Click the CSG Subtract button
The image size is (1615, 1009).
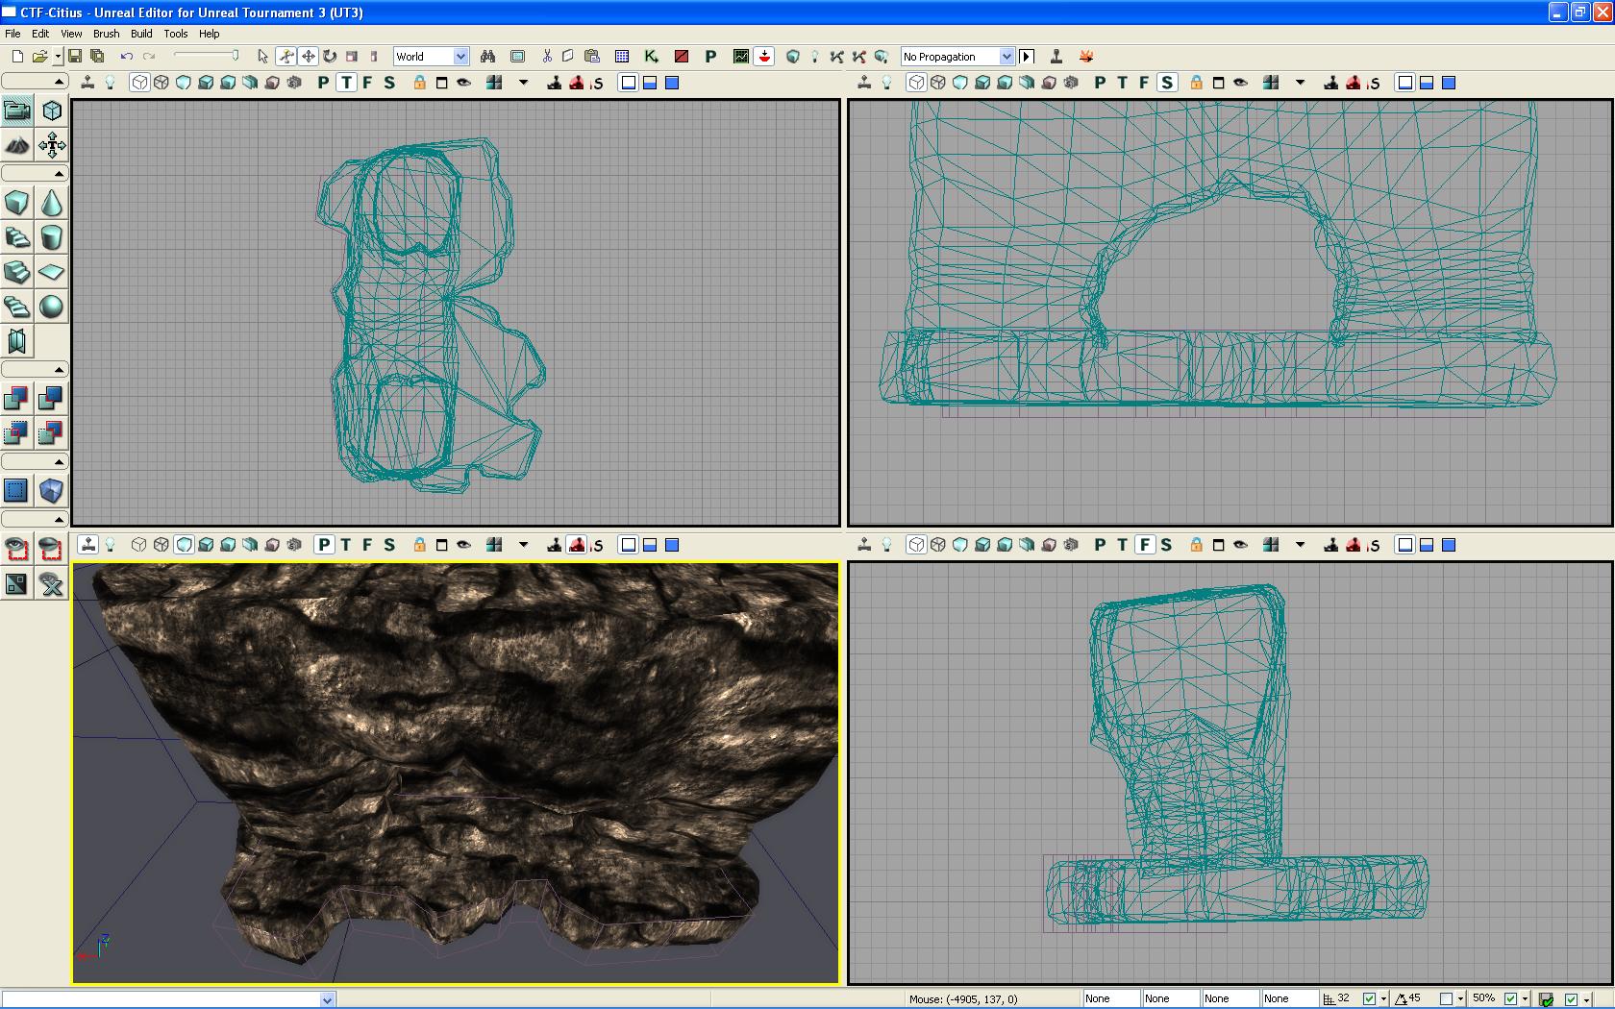click(51, 398)
